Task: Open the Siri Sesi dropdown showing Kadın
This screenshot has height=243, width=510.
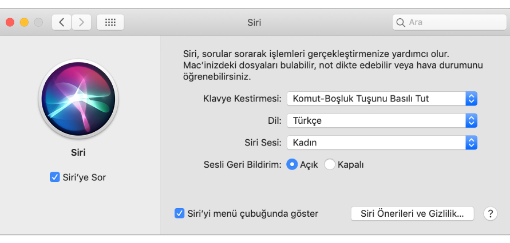Action: [x=382, y=143]
